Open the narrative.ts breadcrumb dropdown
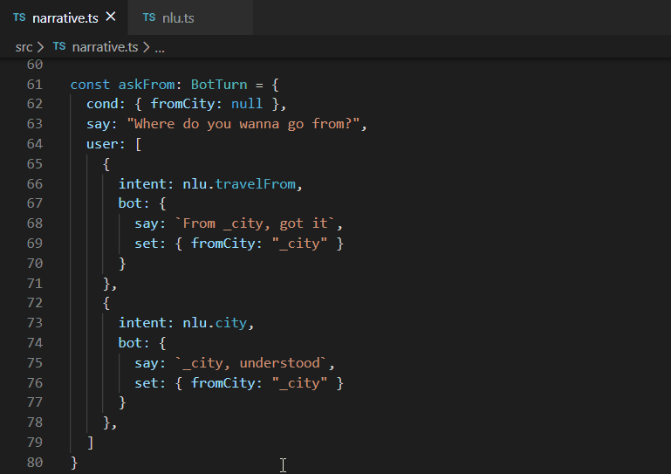The width and height of the screenshot is (671, 474). pyautogui.click(x=104, y=46)
